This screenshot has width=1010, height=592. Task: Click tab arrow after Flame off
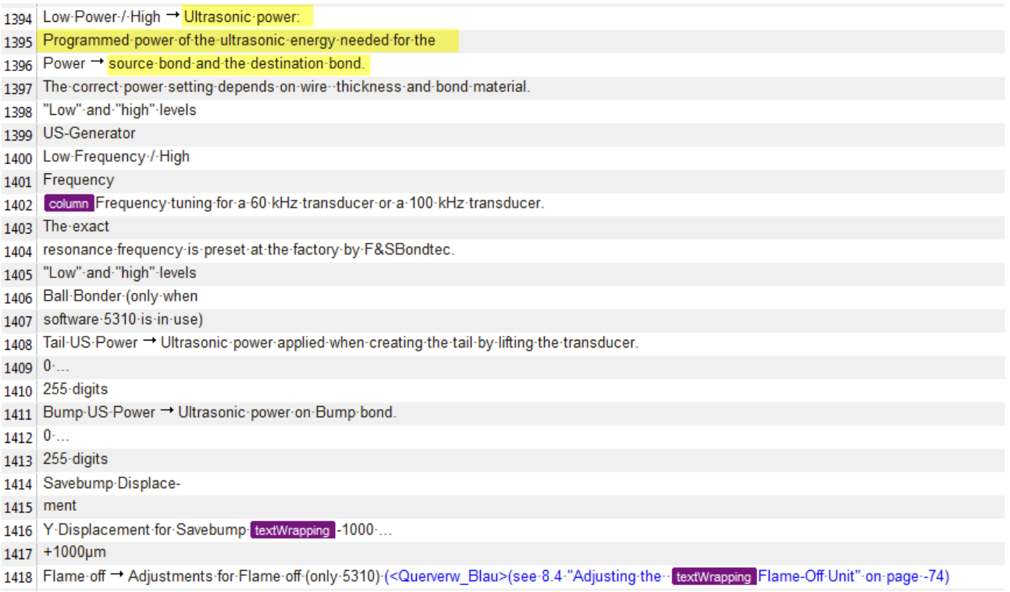coord(116,576)
